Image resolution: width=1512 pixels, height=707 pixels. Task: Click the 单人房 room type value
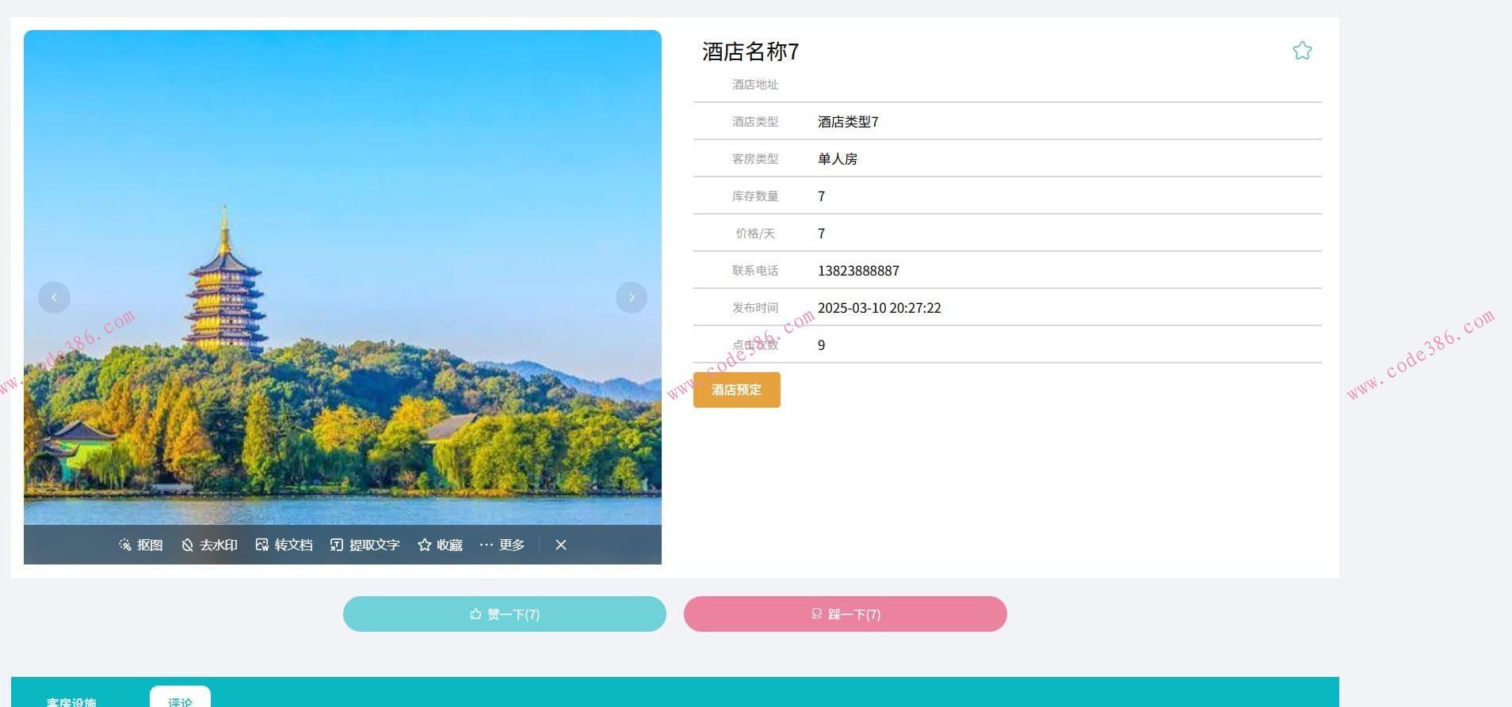click(x=838, y=159)
